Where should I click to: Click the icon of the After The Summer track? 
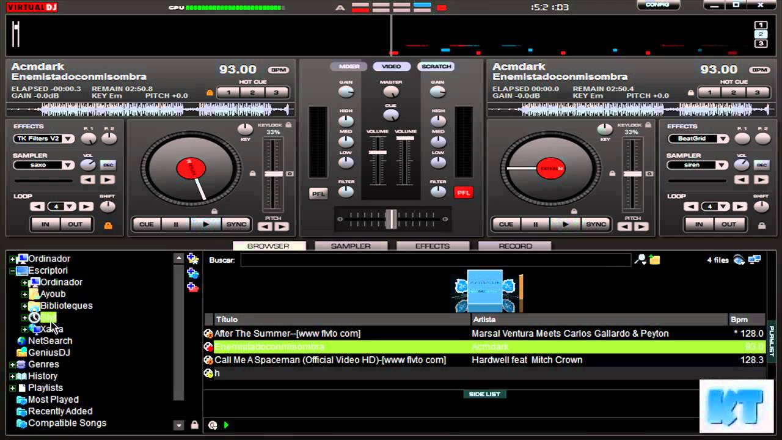point(208,334)
